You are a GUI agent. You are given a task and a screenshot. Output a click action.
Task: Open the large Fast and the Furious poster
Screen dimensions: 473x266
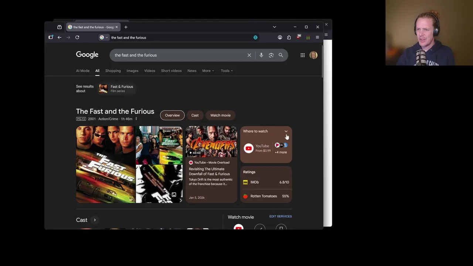[106, 164]
